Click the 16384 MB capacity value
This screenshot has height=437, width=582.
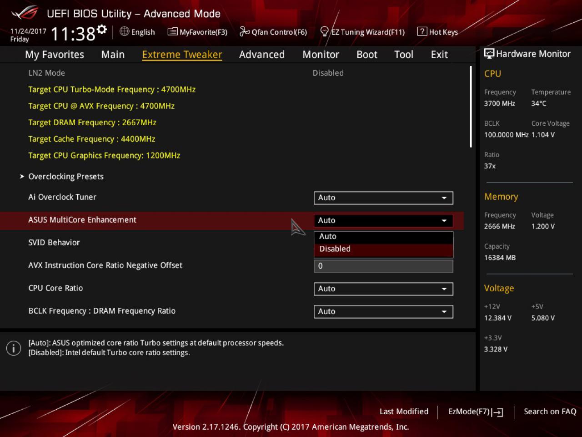pyautogui.click(x=500, y=258)
